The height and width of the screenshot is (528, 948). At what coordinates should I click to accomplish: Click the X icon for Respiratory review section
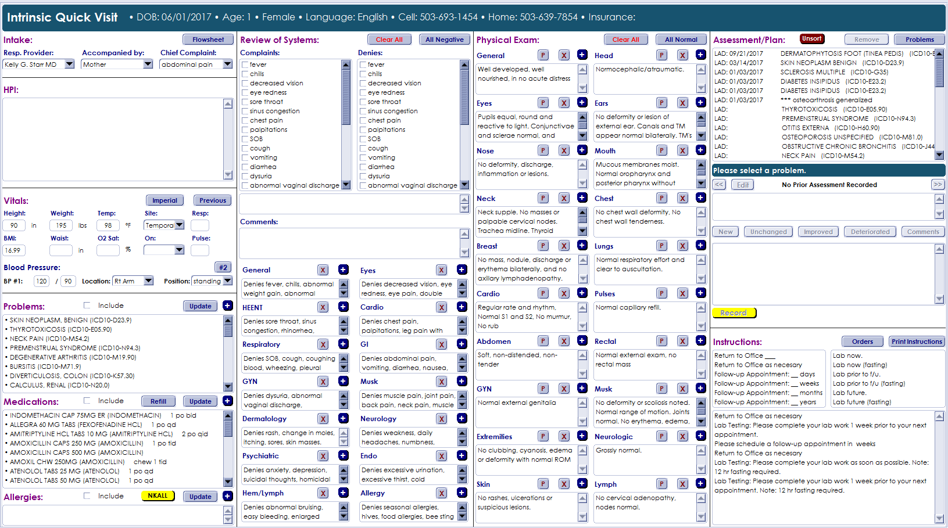[323, 344]
